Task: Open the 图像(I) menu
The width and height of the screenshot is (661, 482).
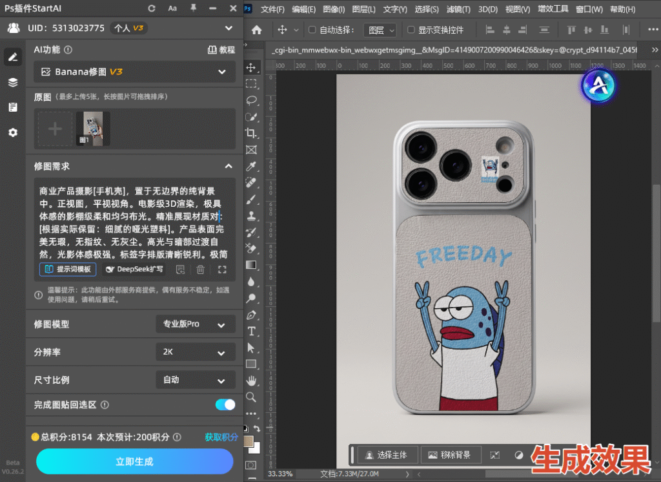Action: (334, 9)
